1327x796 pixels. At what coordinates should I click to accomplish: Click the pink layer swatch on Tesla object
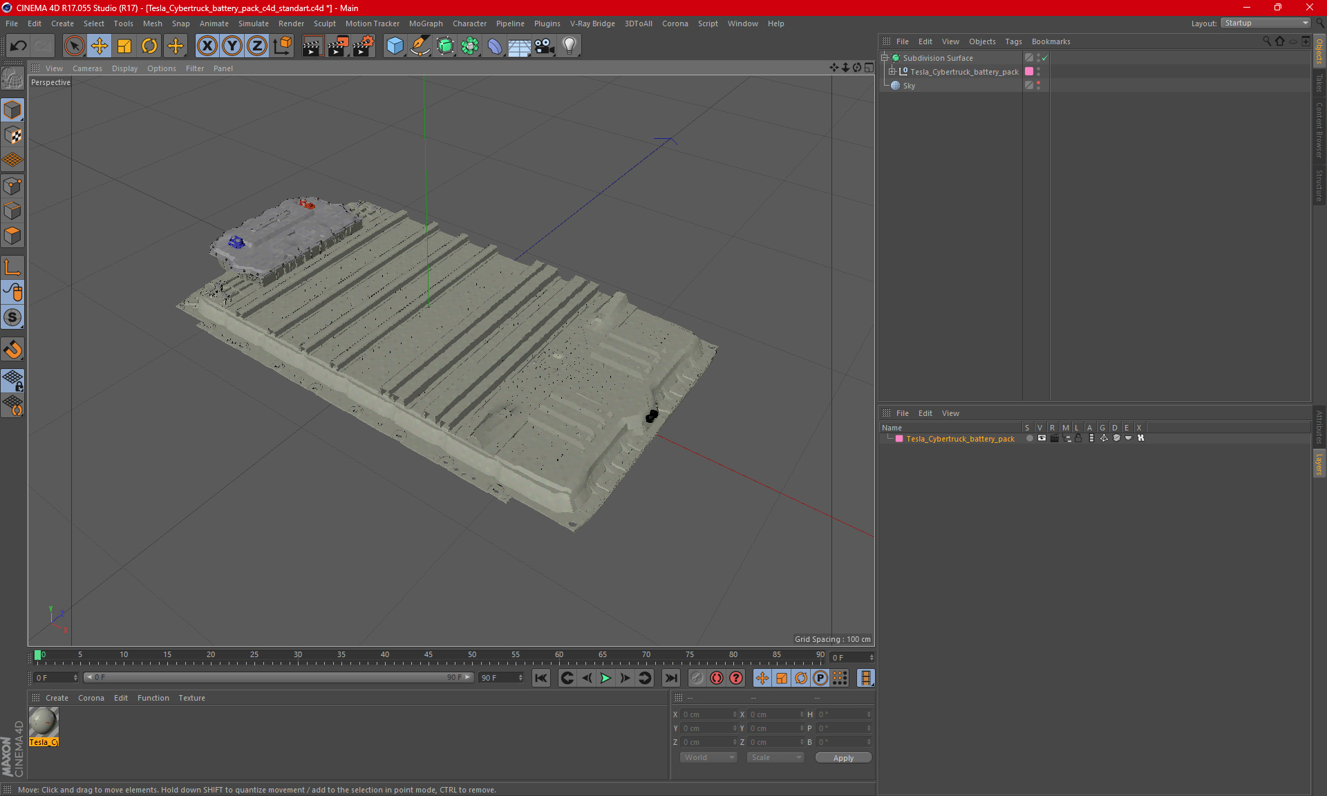[1028, 71]
